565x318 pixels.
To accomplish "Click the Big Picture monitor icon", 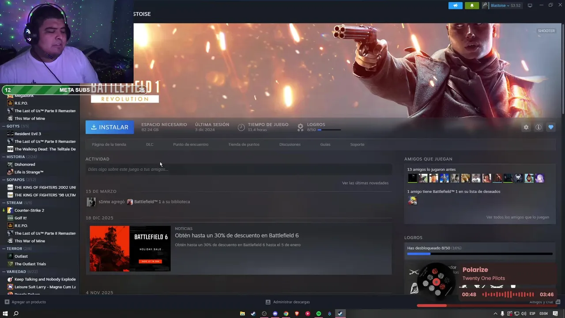I will pyautogui.click(x=530, y=5).
